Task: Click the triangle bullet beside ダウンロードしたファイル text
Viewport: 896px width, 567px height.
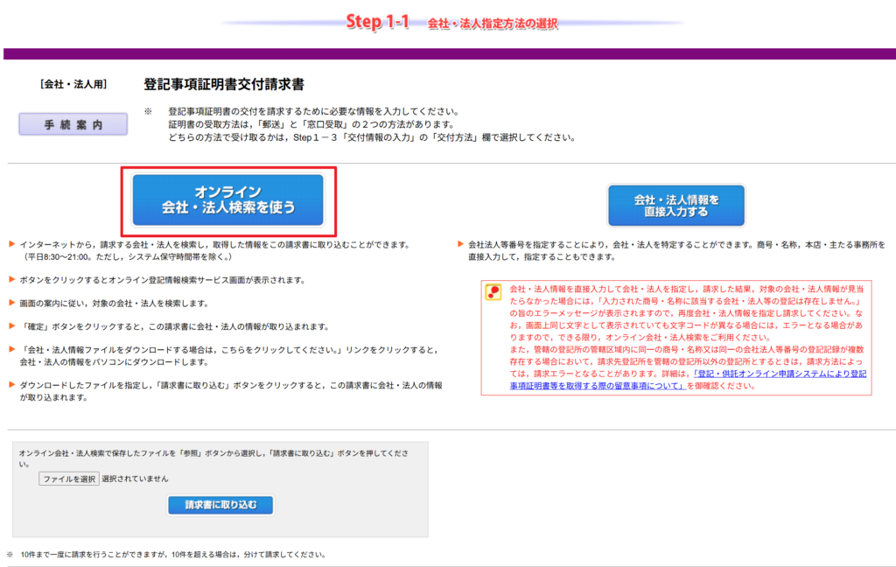Action: pyautogui.click(x=11, y=385)
